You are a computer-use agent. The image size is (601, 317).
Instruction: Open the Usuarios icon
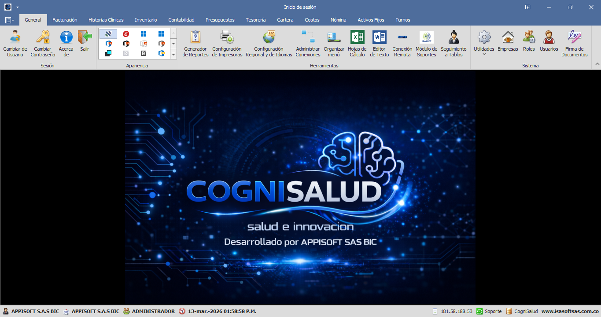[549, 37]
